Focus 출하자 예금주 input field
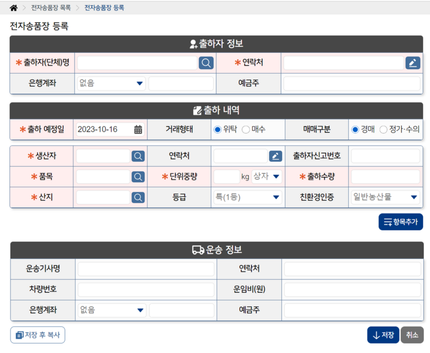The width and height of the screenshot is (430, 353). (352, 83)
